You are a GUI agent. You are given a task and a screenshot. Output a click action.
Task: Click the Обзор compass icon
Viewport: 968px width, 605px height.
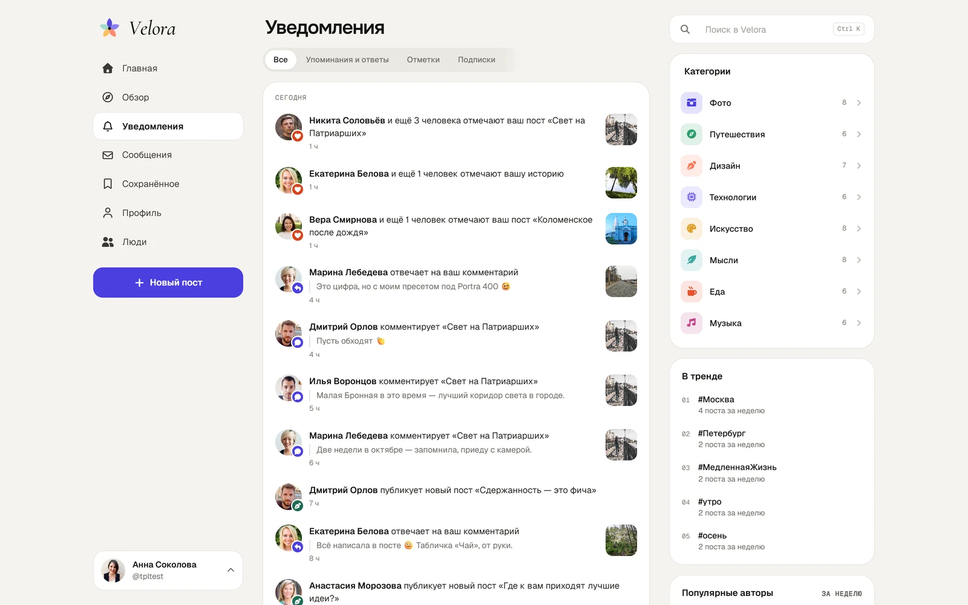(x=108, y=97)
